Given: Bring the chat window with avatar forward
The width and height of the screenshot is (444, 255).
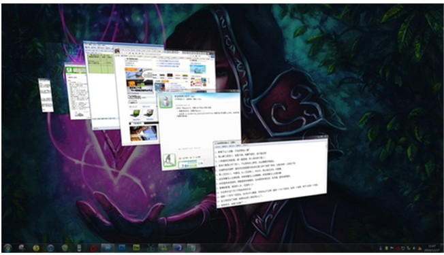Looking at the screenshot, I should pos(199,129).
